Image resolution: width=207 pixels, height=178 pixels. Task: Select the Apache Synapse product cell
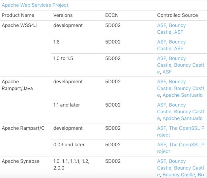[x=26, y=167]
